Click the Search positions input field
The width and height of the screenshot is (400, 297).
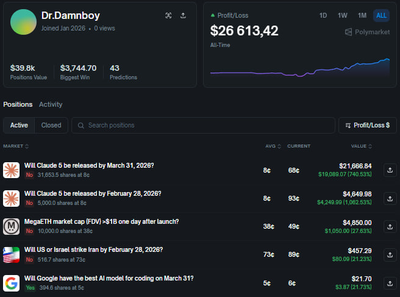[x=203, y=125]
